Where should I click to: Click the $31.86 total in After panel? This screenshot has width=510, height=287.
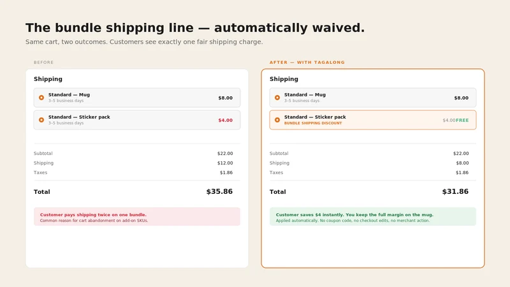(455, 192)
